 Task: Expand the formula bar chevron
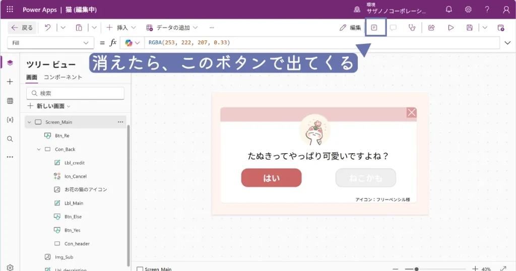(507, 43)
